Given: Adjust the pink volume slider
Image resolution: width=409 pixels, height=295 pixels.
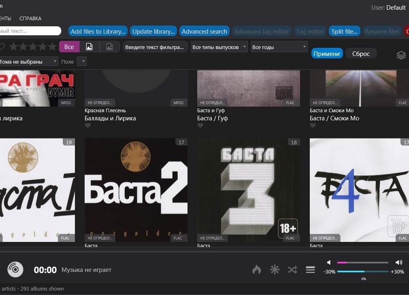Looking at the screenshot, I should tap(362, 262).
